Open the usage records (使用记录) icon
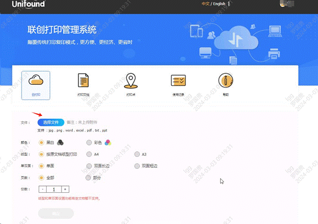This screenshot has height=224, width=318. pos(178,80)
